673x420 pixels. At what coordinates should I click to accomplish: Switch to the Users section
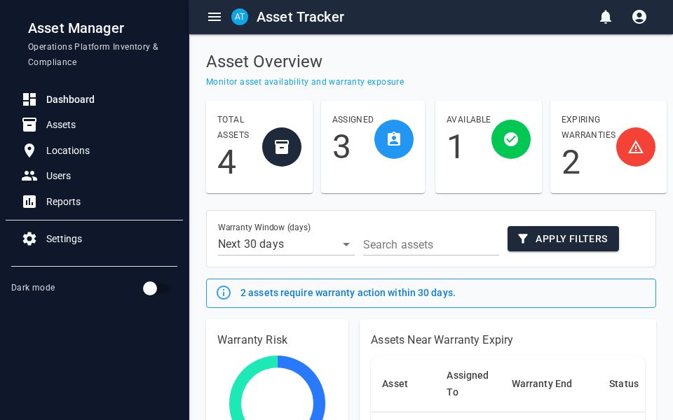pyautogui.click(x=58, y=176)
